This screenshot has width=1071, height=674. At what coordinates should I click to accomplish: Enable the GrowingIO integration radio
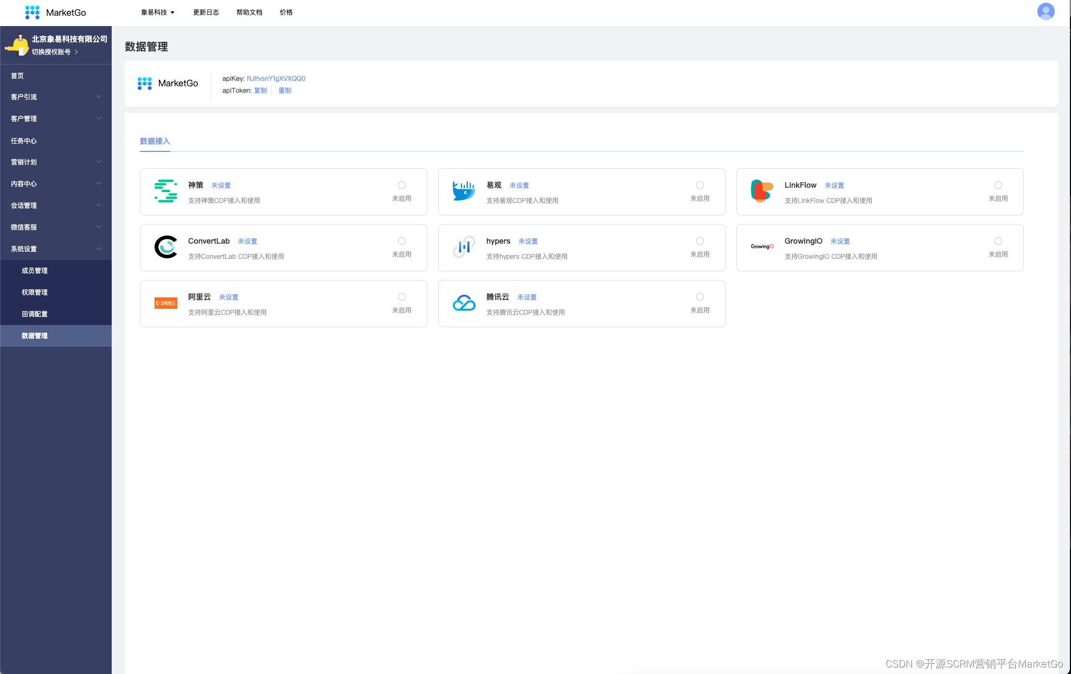point(998,241)
